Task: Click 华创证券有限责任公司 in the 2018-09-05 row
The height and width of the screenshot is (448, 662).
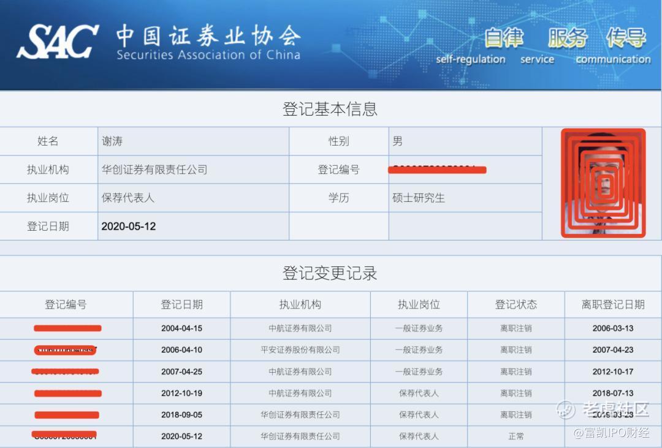Action: pyautogui.click(x=300, y=415)
